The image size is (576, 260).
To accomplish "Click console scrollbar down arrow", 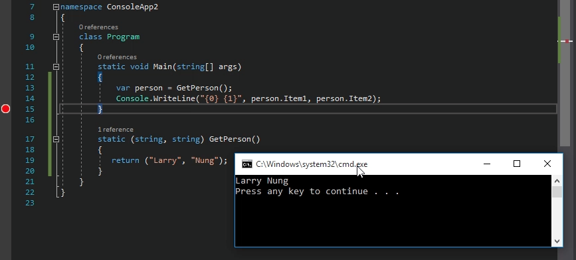I will [x=557, y=241].
